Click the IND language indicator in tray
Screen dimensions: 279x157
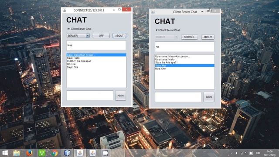[x=258, y=153]
